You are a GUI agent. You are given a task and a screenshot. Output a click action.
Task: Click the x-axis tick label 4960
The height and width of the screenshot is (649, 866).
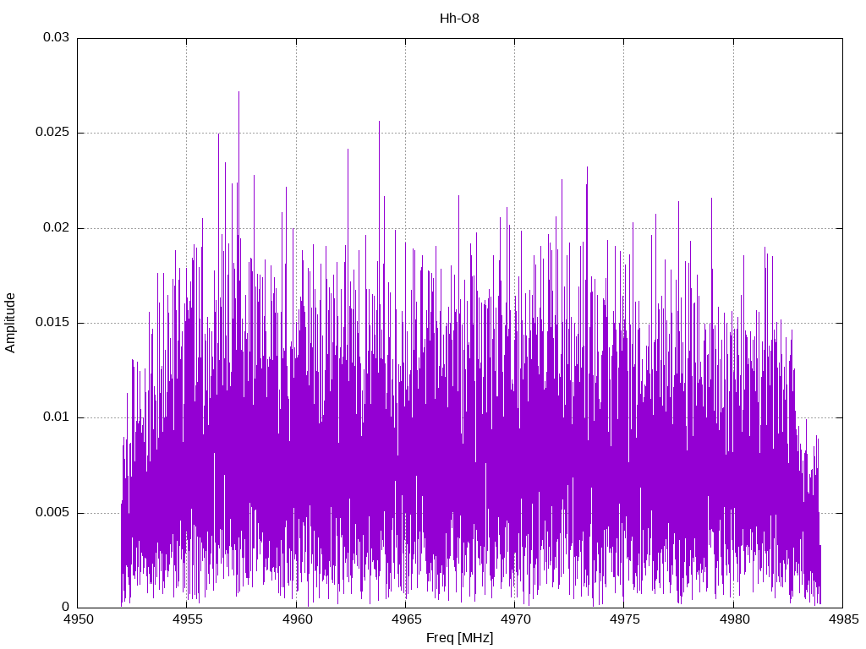tap(297, 619)
